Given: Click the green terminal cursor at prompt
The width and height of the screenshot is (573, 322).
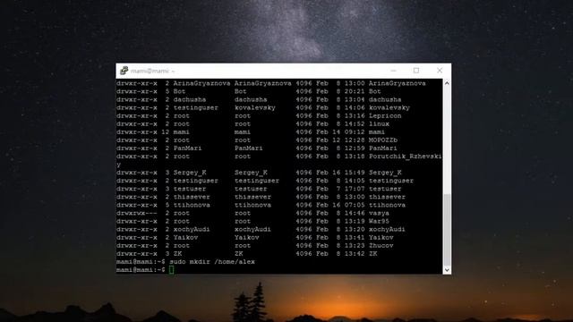Looking at the screenshot, I should [171, 270].
